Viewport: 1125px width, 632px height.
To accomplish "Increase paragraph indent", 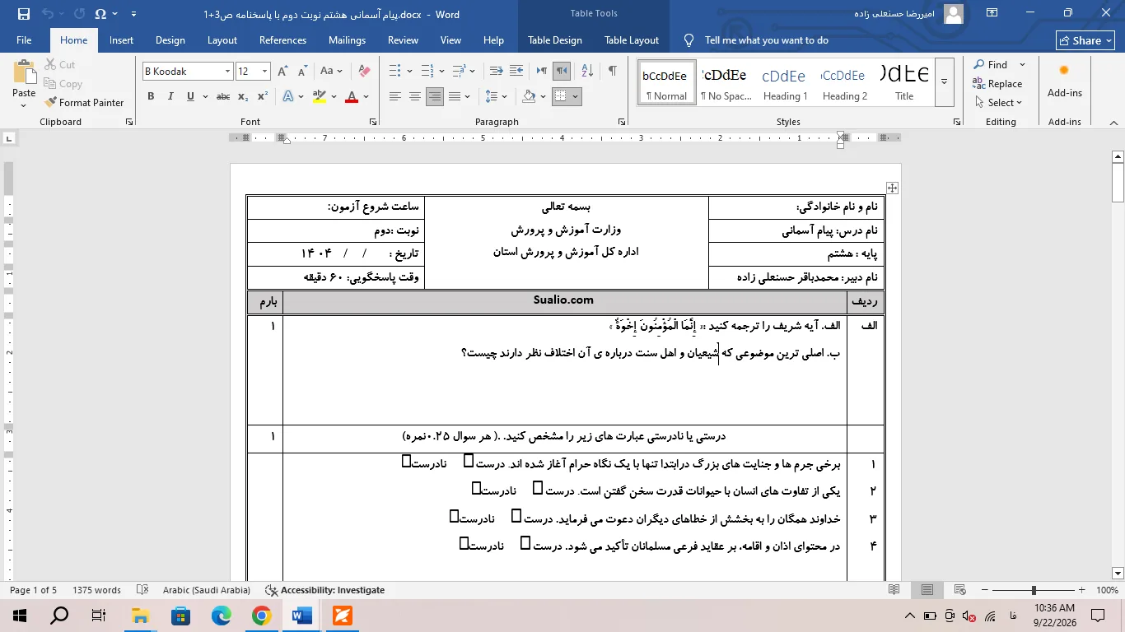I will pos(516,71).
